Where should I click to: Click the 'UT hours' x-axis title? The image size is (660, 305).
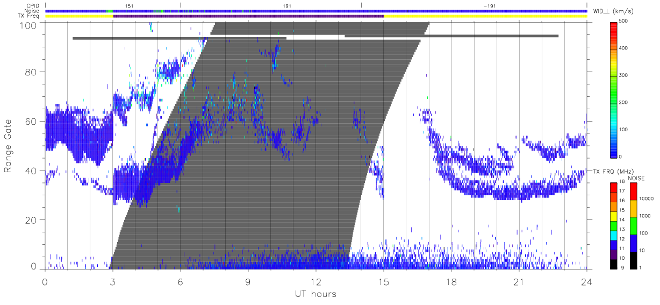[x=315, y=294]
